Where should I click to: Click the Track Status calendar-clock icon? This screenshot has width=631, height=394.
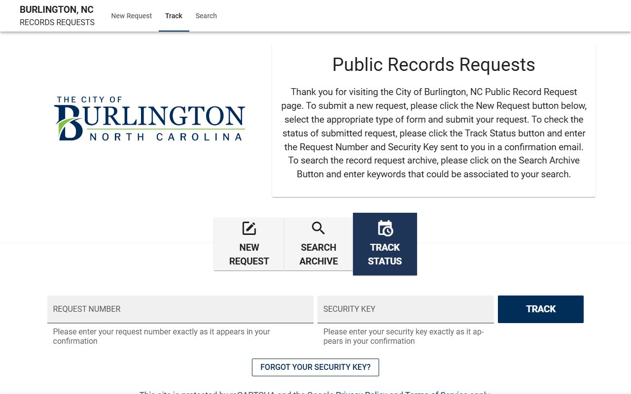pyautogui.click(x=385, y=229)
